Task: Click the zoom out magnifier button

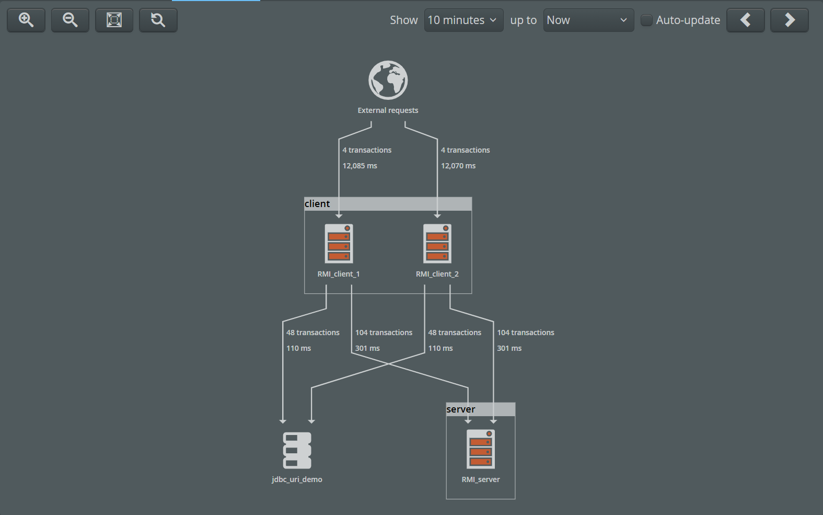Action: point(70,20)
